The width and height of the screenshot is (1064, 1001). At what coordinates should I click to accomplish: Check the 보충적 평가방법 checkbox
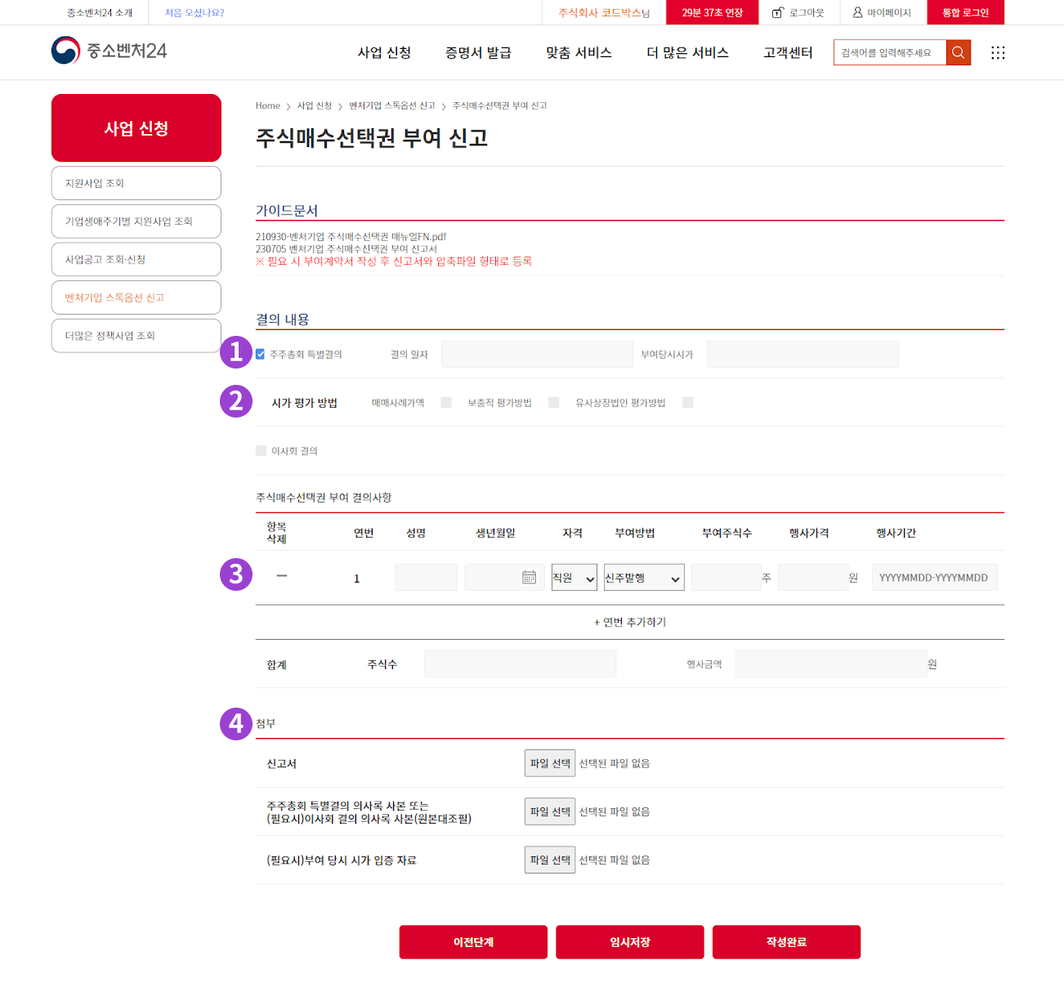tap(554, 402)
